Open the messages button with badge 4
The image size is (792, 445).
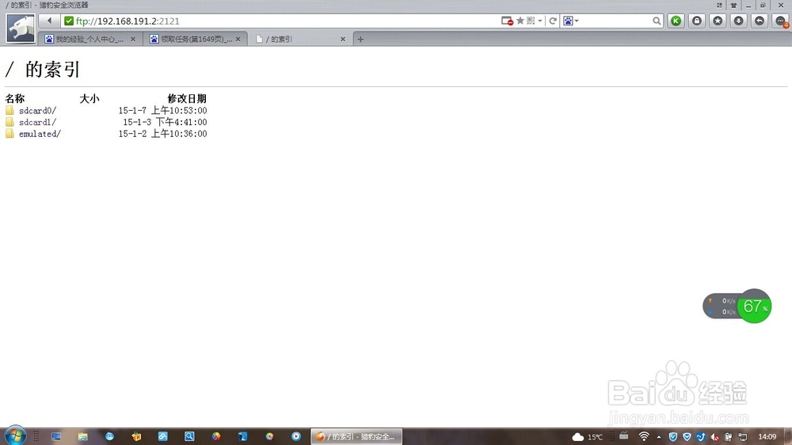(x=781, y=21)
